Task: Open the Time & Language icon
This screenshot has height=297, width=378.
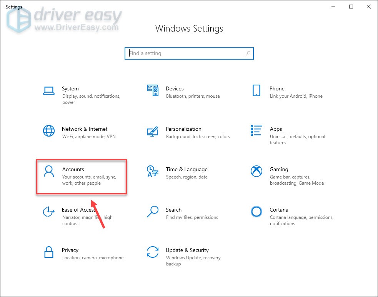Action: pyautogui.click(x=153, y=171)
